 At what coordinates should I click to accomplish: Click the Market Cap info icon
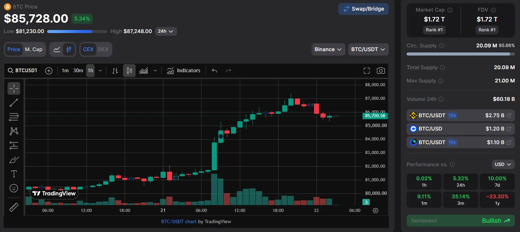[x=450, y=10]
